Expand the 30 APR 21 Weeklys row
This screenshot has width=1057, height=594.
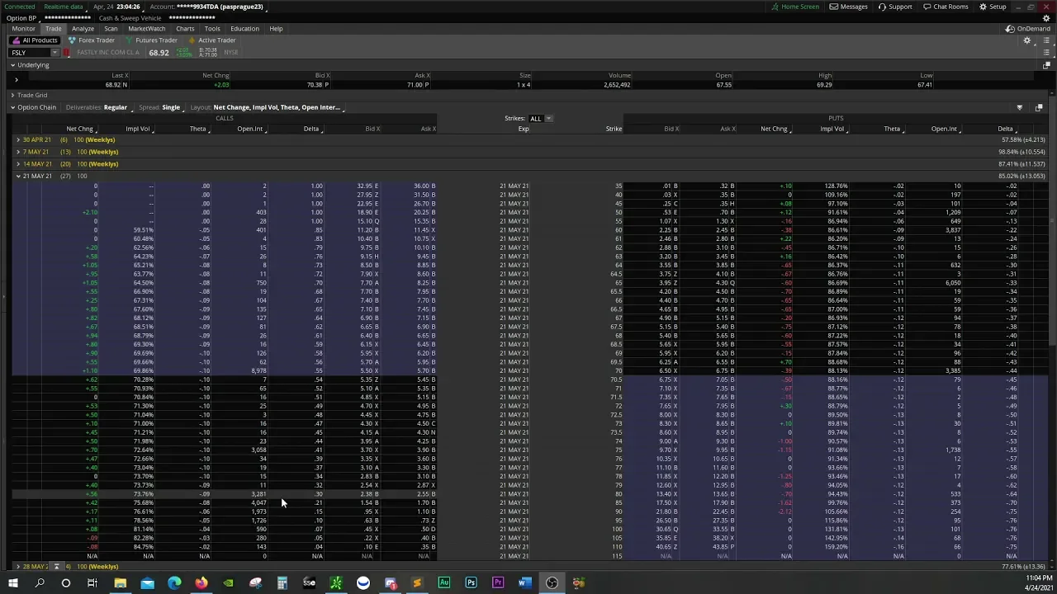point(18,140)
